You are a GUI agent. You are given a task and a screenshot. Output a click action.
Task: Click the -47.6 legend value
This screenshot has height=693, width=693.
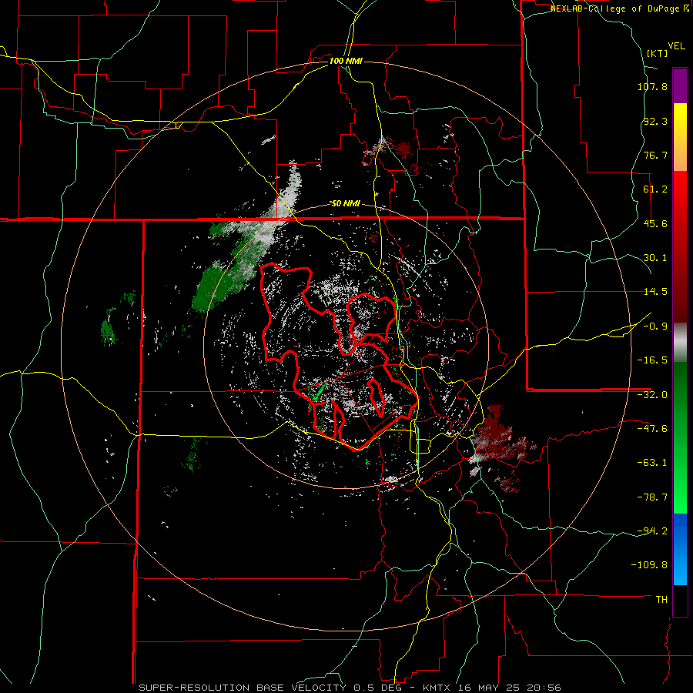tap(652, 429)
